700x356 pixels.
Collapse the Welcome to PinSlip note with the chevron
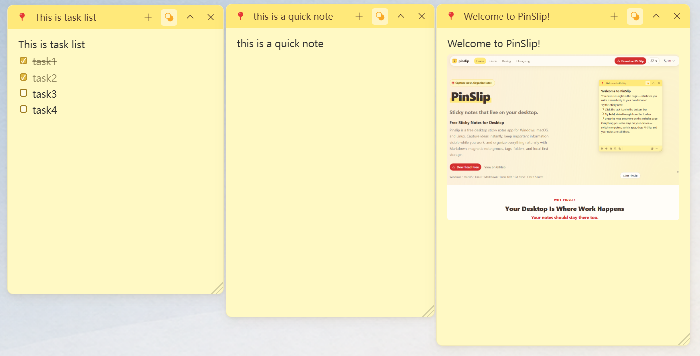point(656,16)
